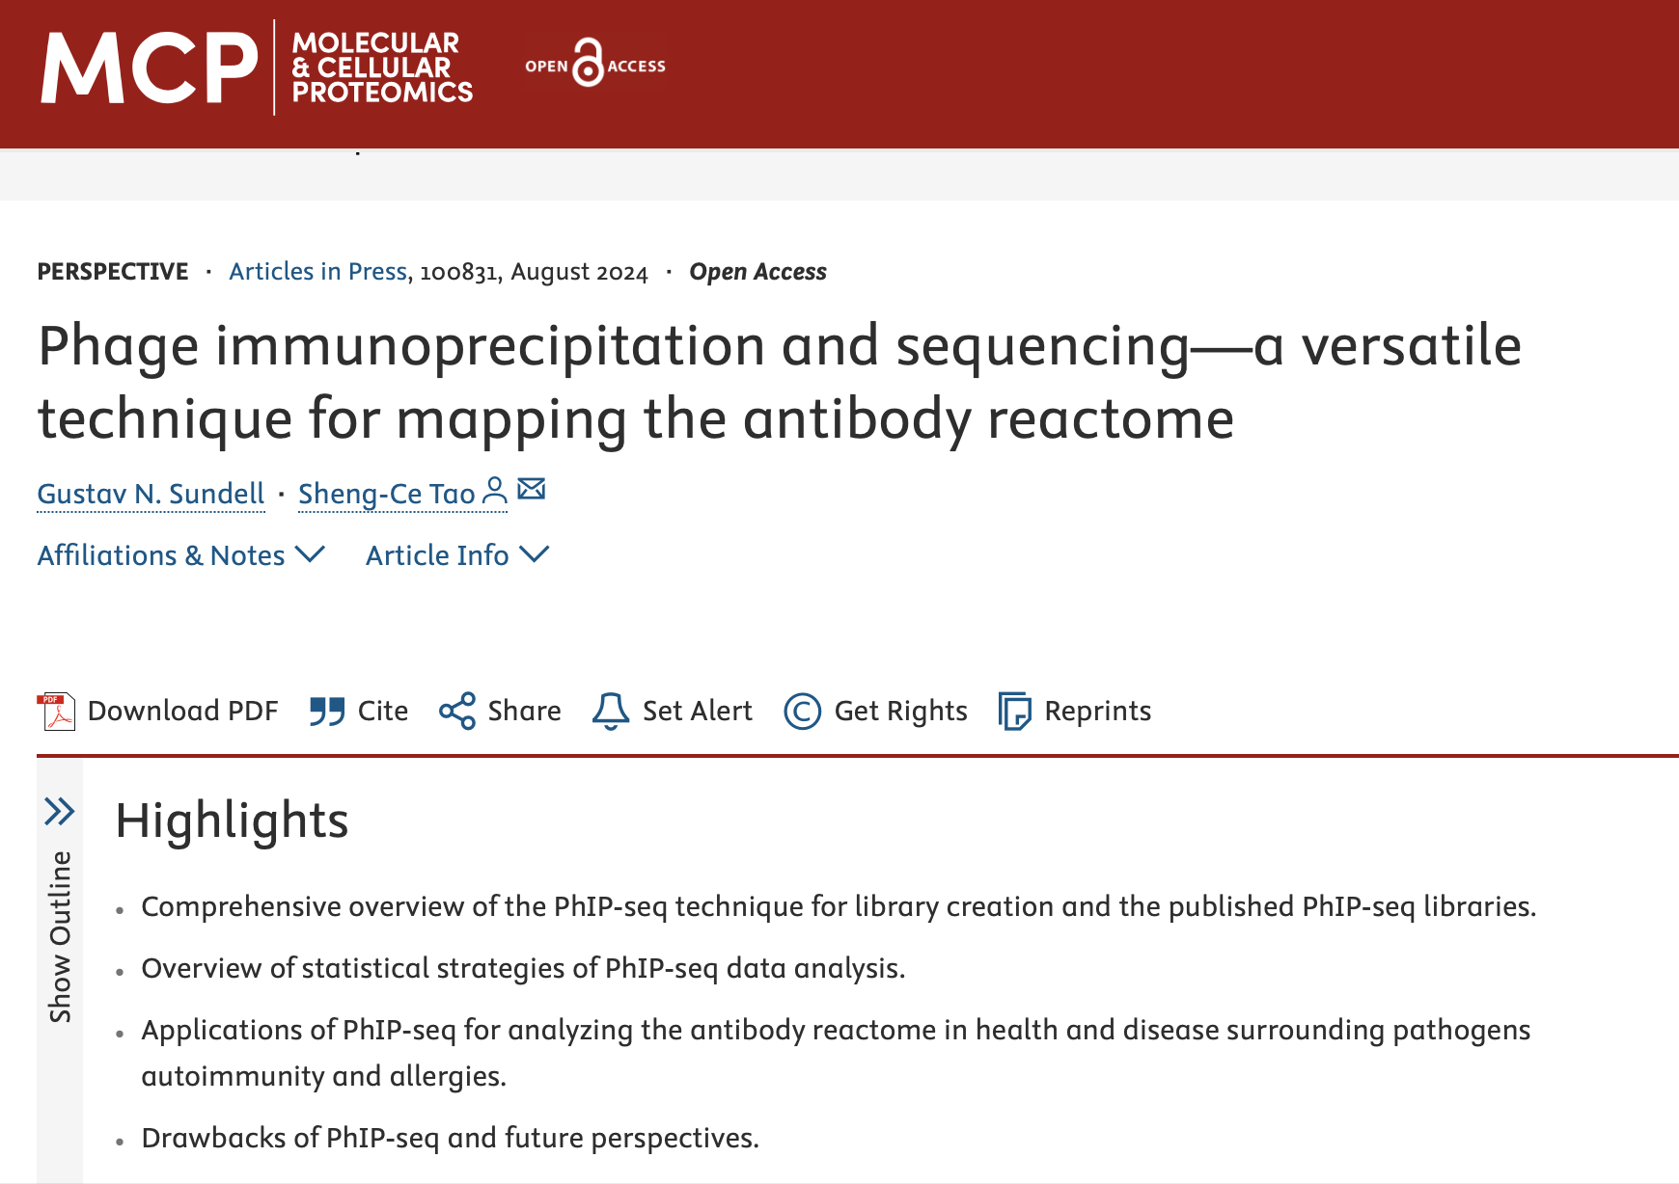Click the MCP journal logo
The width and height of the screenshot is (1679, 1184).
pos(150,67)
